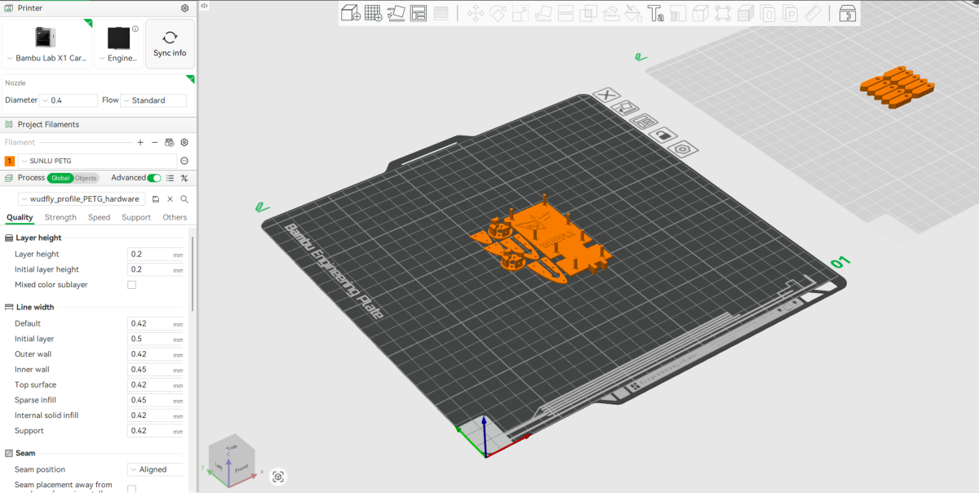The height and width of the screenshot is (493, 979).
Task: Edit the SUNLU PETG filament preset icon
Action: point(184,161)
